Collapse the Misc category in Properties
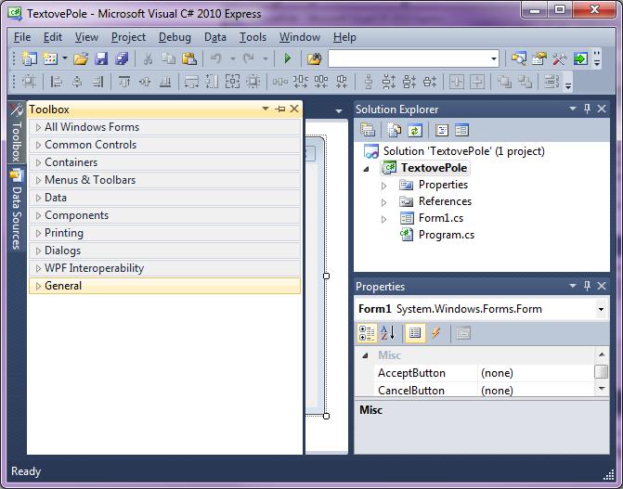The width and height of the screenshot is (623, 489). pyautogui.click(x=365, y=355)
